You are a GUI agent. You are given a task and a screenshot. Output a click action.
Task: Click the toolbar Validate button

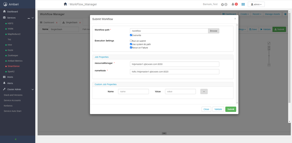tap(266, 29)
